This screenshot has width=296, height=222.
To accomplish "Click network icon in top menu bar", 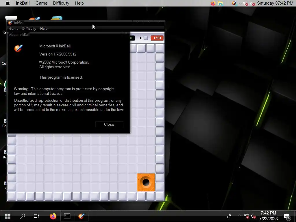I will tap(246, 3).
